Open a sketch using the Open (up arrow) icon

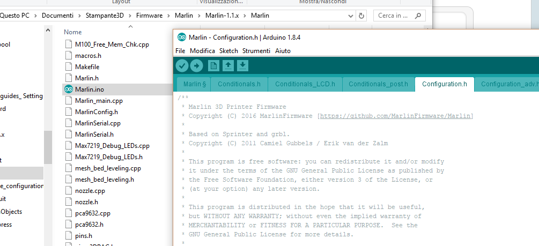click(x=228, y=65)
